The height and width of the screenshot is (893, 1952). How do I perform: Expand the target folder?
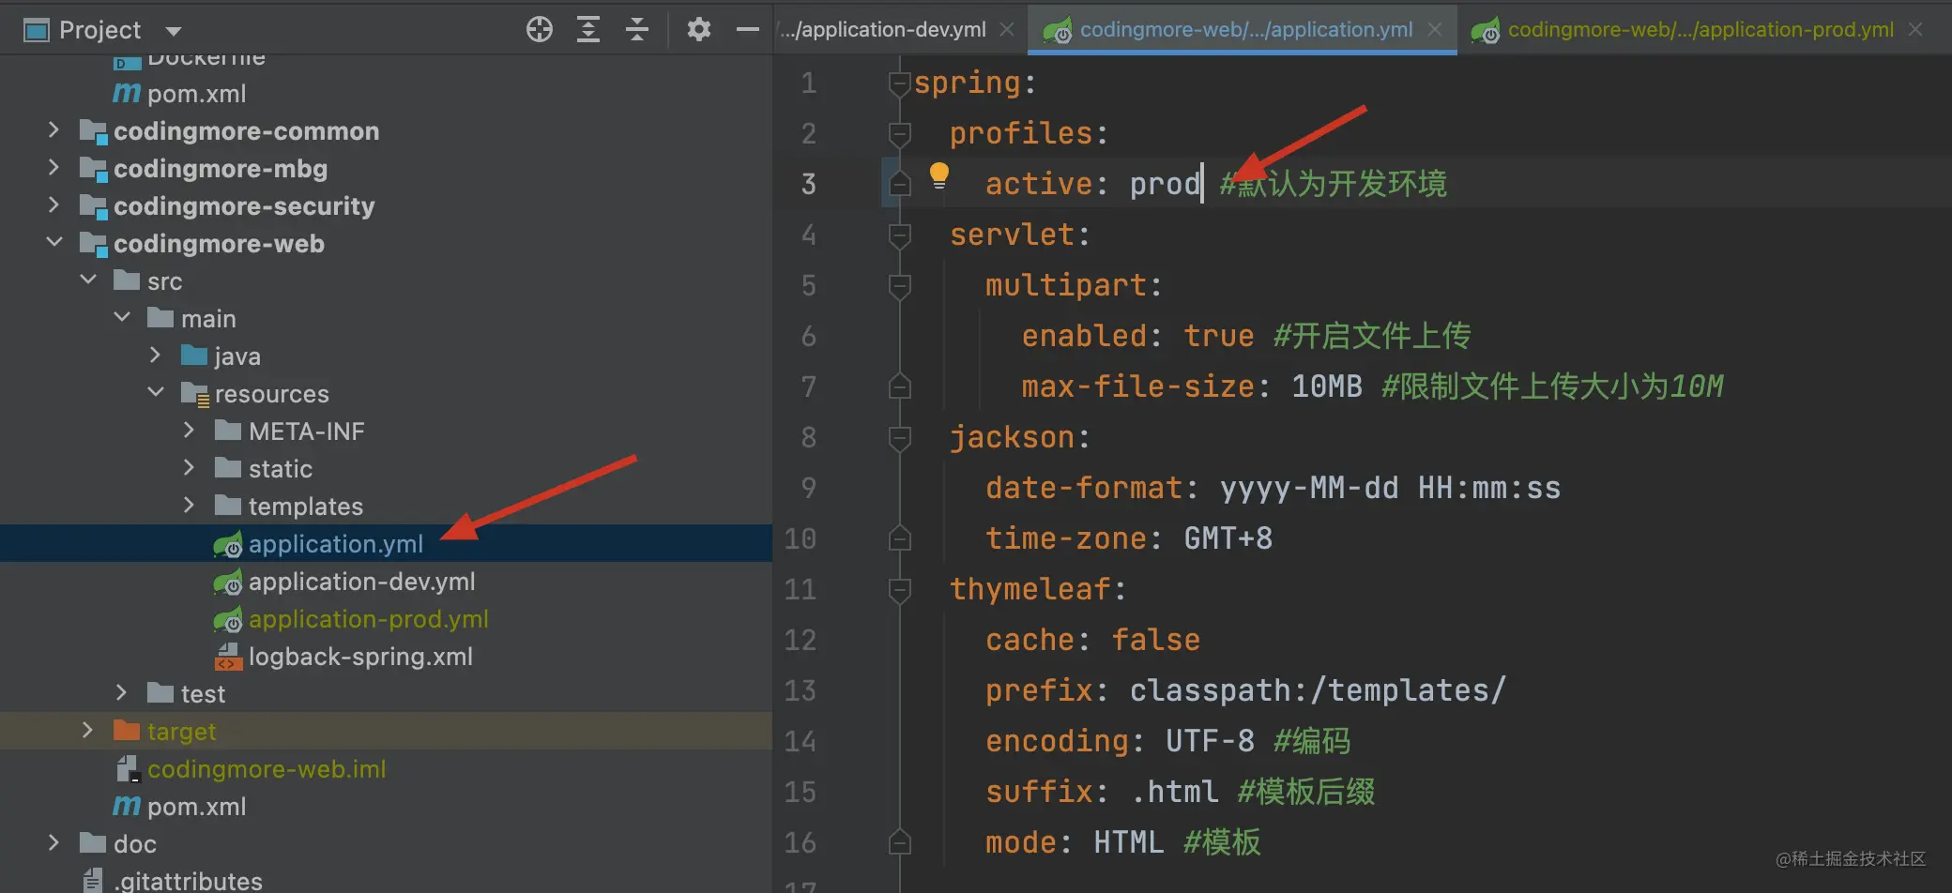pos(87,730)
